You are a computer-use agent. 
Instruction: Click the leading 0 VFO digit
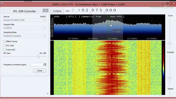pos(73,10)
